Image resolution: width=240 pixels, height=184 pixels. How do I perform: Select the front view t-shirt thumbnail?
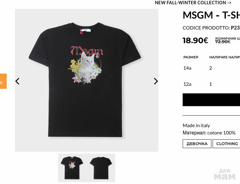[72, 168]
